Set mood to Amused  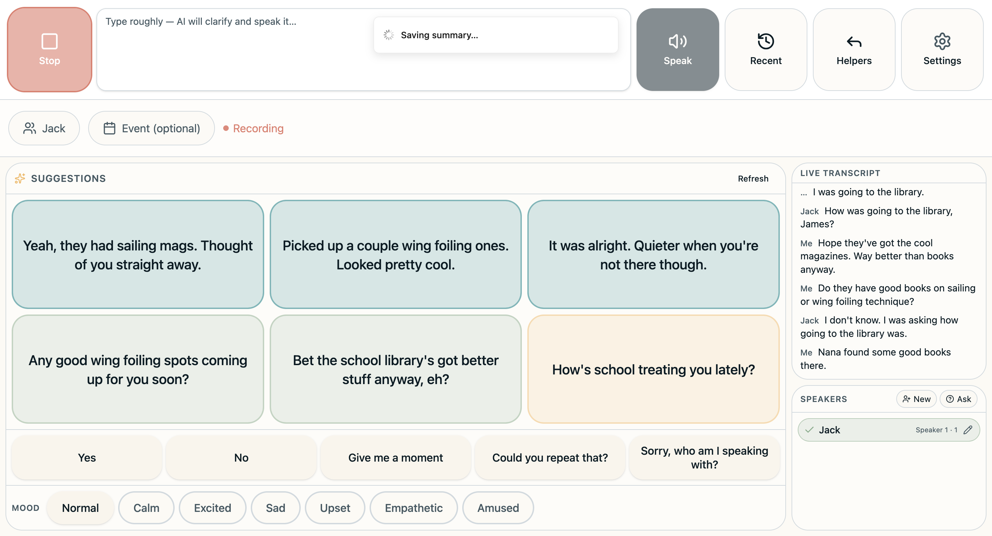[x=498, y=507]
